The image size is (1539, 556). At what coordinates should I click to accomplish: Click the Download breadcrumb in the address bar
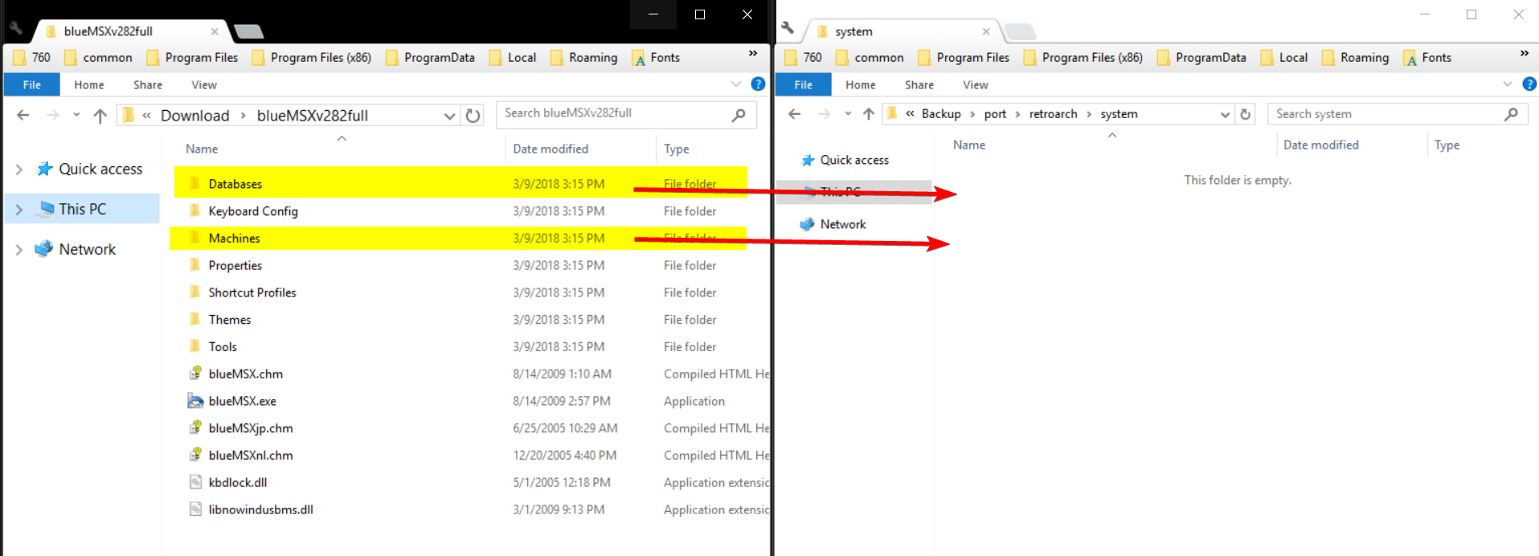click(194, 116)
